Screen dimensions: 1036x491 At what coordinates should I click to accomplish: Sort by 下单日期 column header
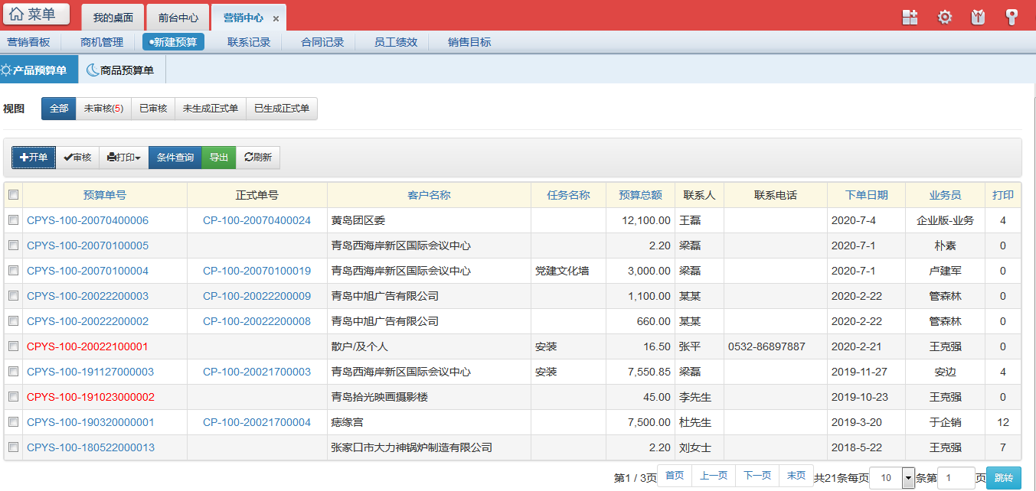[867, 195]
